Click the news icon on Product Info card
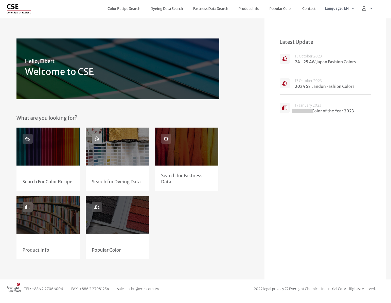The height and width of the screenshot is (303, 391). [27, 207]
